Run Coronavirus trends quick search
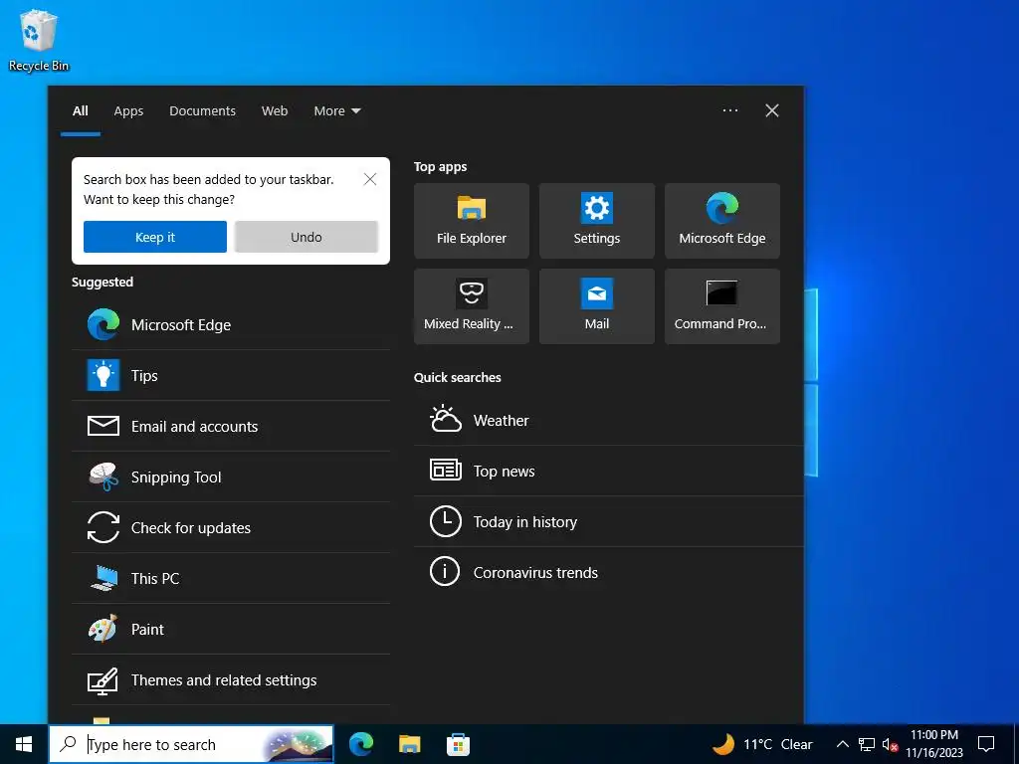This screenshot has width=1019, height=764. [x=608, y=572]
